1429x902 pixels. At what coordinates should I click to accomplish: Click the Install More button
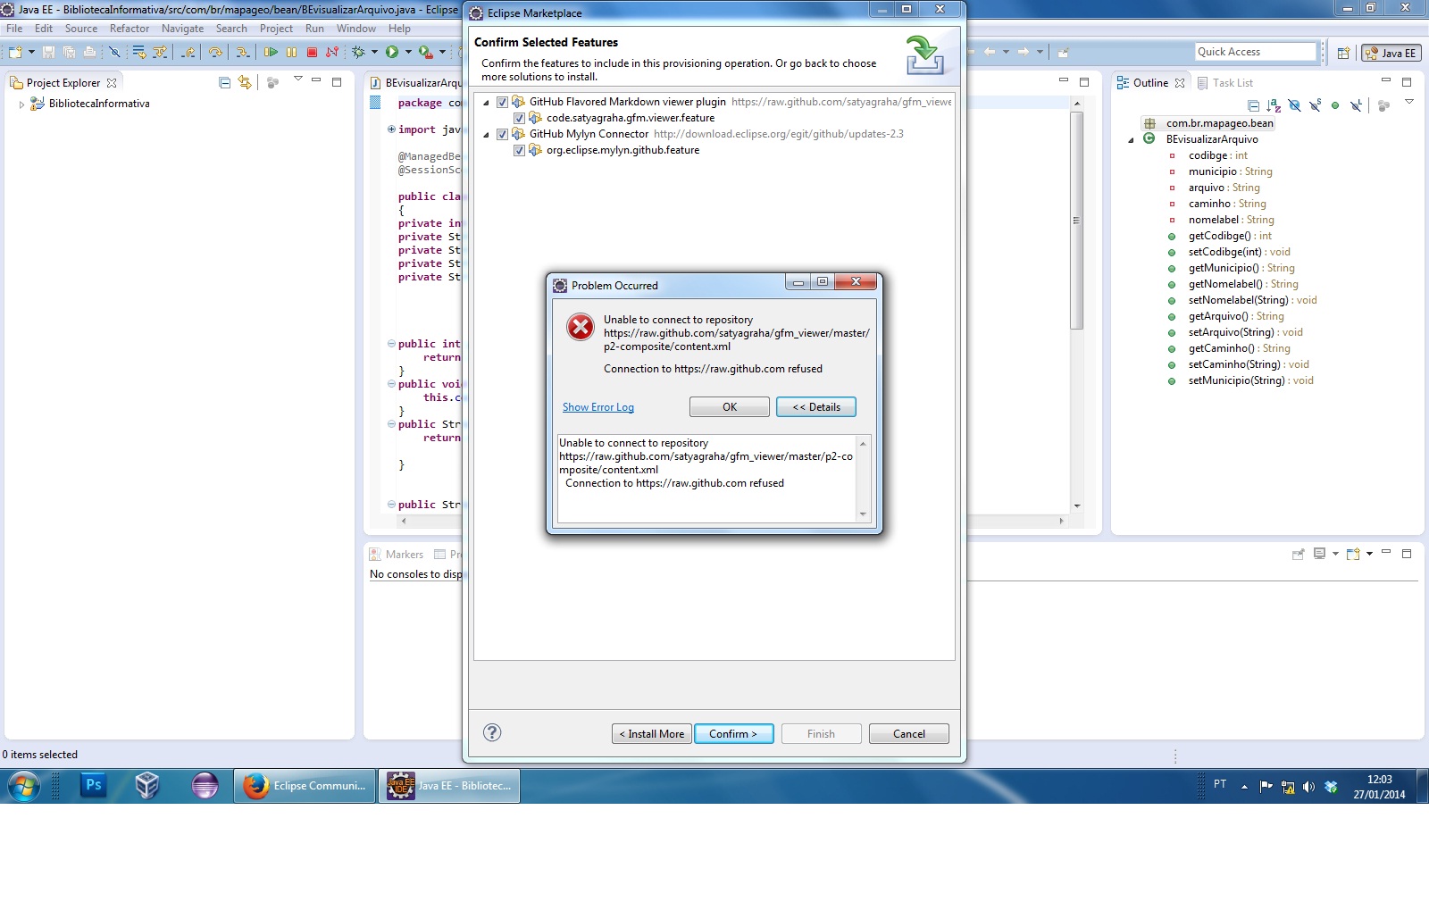[x=652, y=734]
